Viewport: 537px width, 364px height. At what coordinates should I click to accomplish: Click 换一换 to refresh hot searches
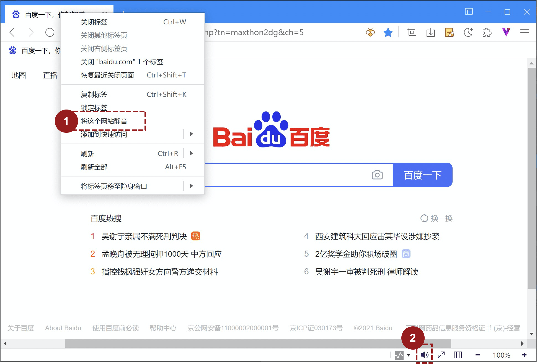click(x=436, y=218)
